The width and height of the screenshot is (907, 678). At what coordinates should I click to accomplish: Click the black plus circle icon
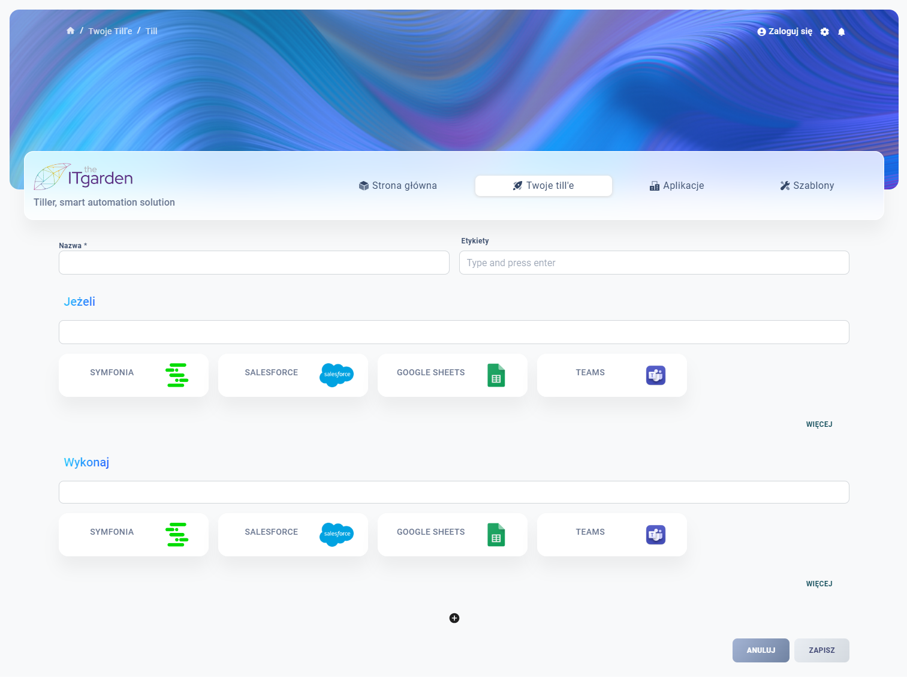454,618
